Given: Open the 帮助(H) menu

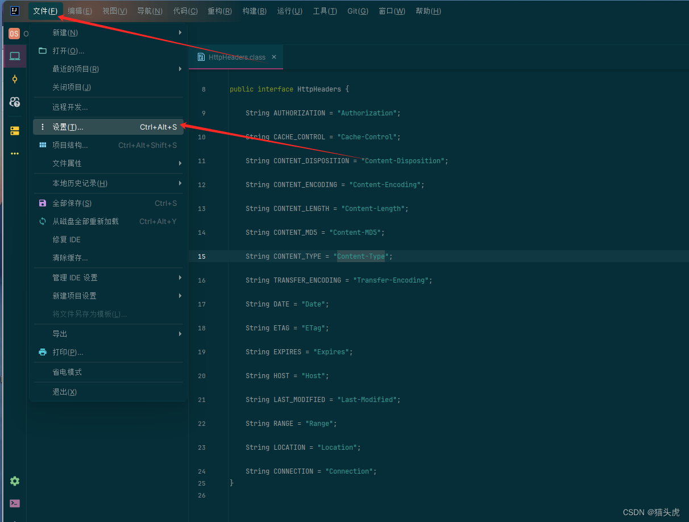Looking at the screenshot, I should click(428, 11).
